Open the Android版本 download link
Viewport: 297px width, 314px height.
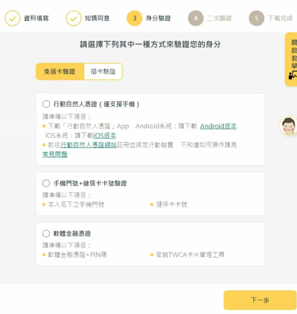(218, 126)
